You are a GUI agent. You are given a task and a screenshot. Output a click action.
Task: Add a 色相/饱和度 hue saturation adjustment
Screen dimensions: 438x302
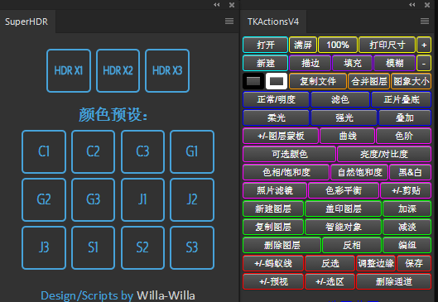pos(286,172)
